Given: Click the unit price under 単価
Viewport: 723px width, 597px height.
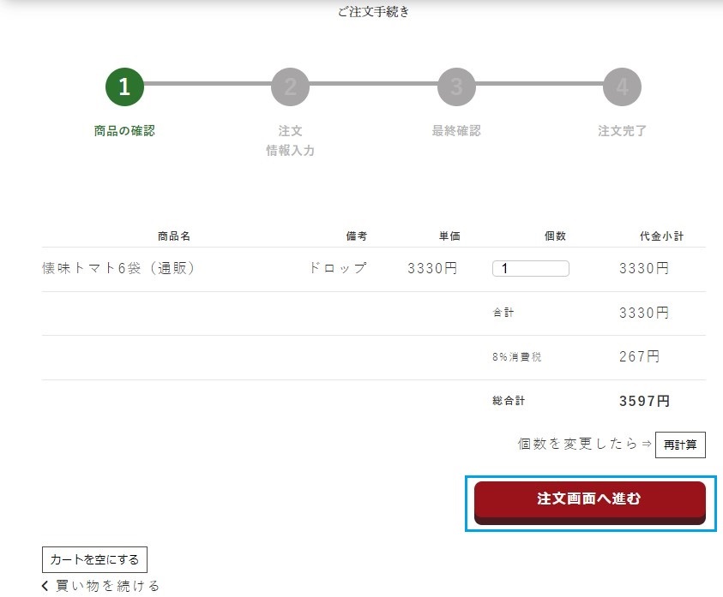Looking at the screenshot, I should tap(432, 268).
